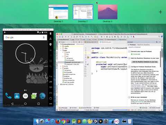Open Finder from the Dock
166x125 pixels.
pos(36,121)
